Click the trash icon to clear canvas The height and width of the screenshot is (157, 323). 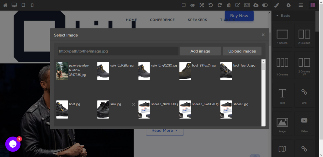click(229, 5)
